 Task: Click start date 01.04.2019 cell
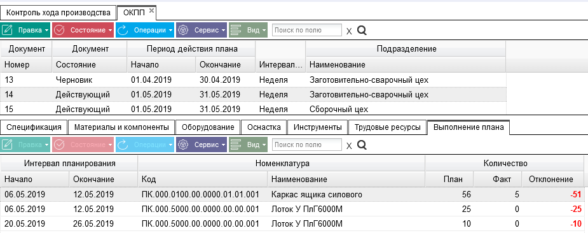(x=161, y=80)
